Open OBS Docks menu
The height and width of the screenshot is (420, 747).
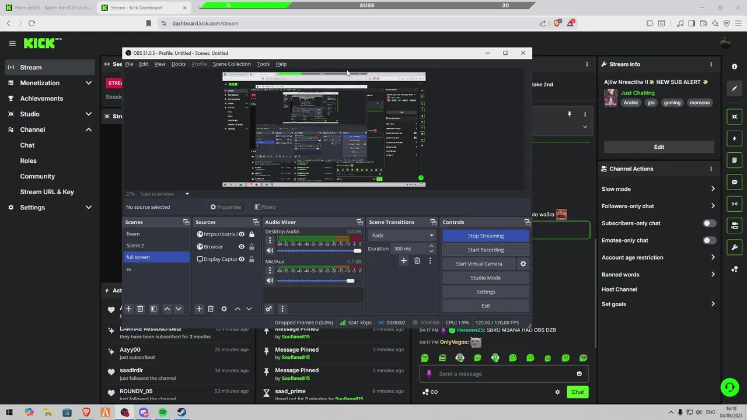[x=179, y=64]
